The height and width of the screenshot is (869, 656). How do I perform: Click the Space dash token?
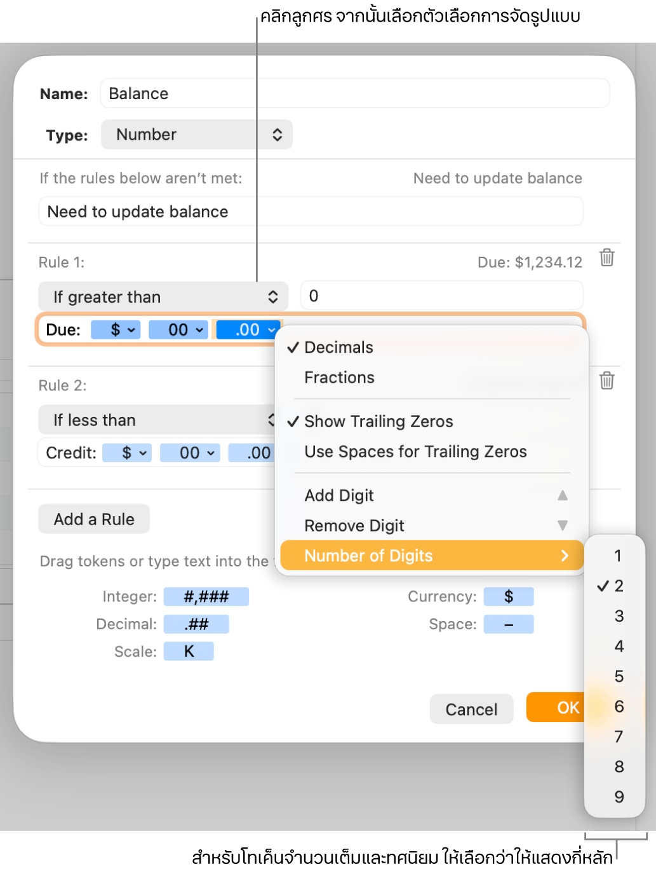click(x=508, y=624)
